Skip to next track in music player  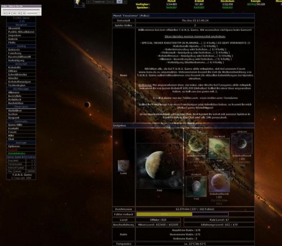tap(24, 13)
